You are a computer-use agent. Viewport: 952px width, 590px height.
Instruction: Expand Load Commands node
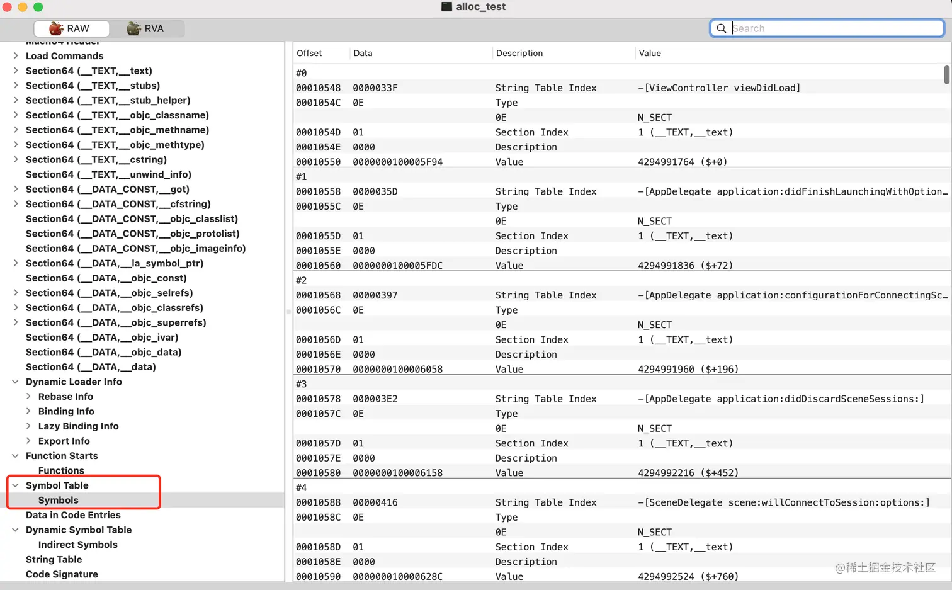click(16, 55)
